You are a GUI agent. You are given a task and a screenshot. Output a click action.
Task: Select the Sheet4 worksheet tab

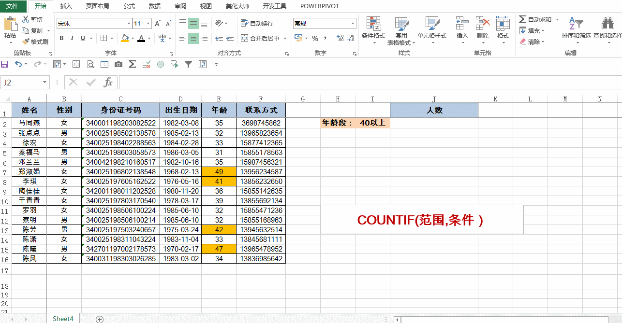click(x=63, y=319)
